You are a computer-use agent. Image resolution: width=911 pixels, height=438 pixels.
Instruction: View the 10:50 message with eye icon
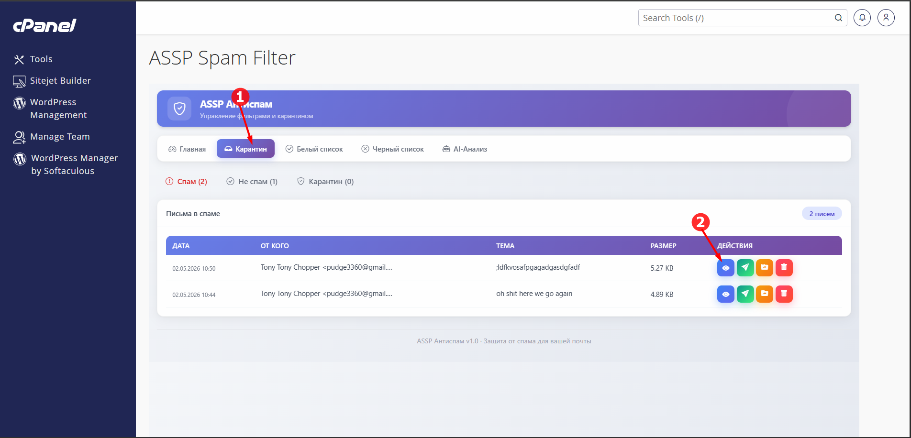(725, 268)
